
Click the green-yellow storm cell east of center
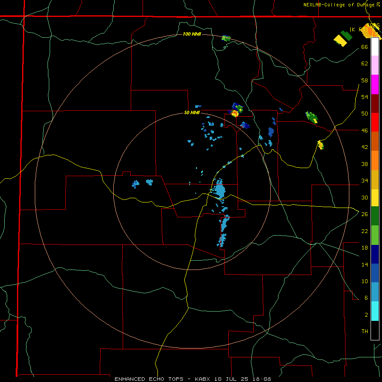click(312, 117)
